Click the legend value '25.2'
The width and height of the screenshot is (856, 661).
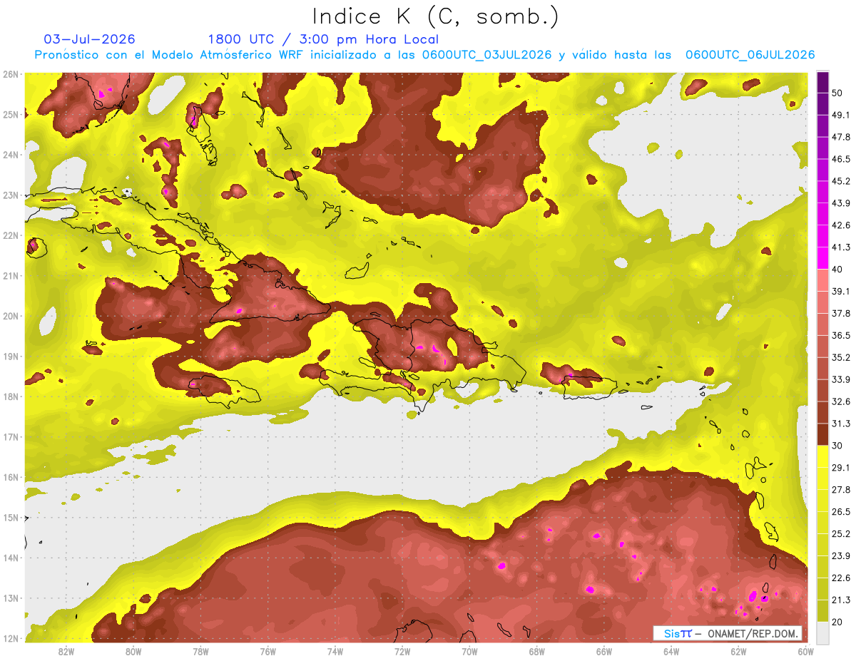[840, 533]
